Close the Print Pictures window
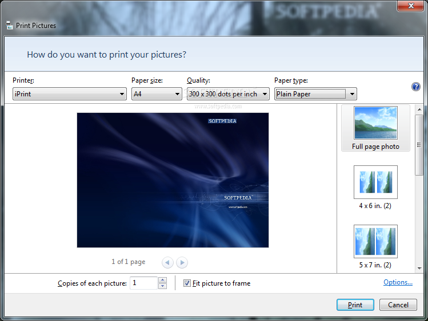This screenshot has width=428, height=321. [x=411, y=6]
